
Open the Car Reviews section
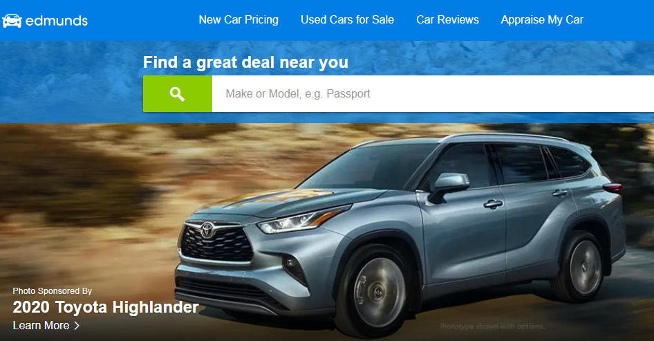tap(447, 19)
